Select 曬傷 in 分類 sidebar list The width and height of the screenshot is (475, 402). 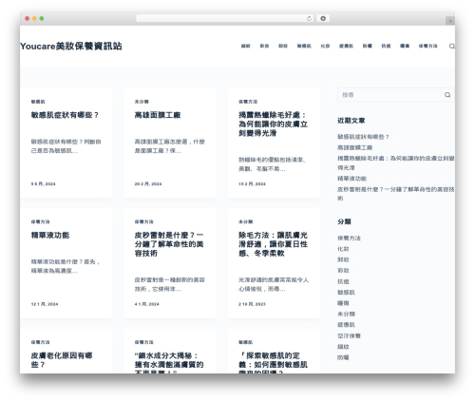(343, 303)
